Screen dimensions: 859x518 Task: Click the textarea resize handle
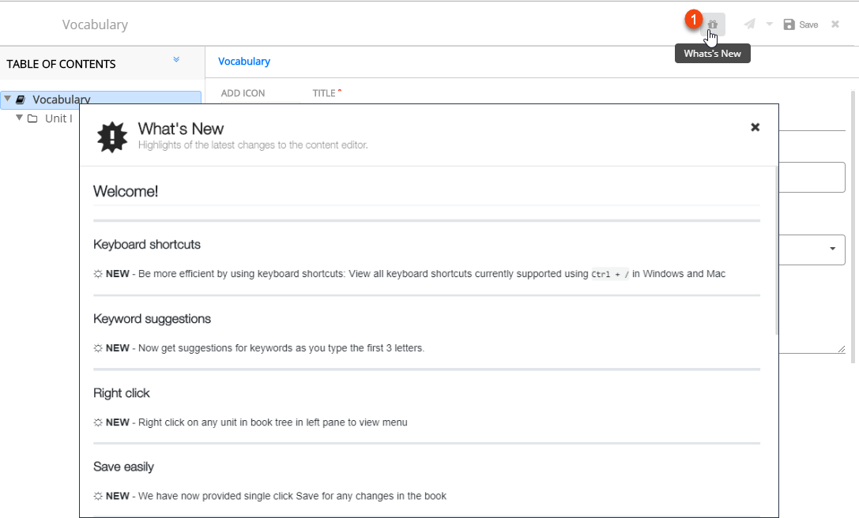tap(841, 349)
